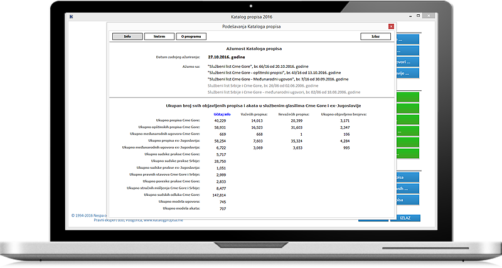Click the "Ukupno sudske prakse ex-Jugoslavija:" label

(x=168, y=168)
